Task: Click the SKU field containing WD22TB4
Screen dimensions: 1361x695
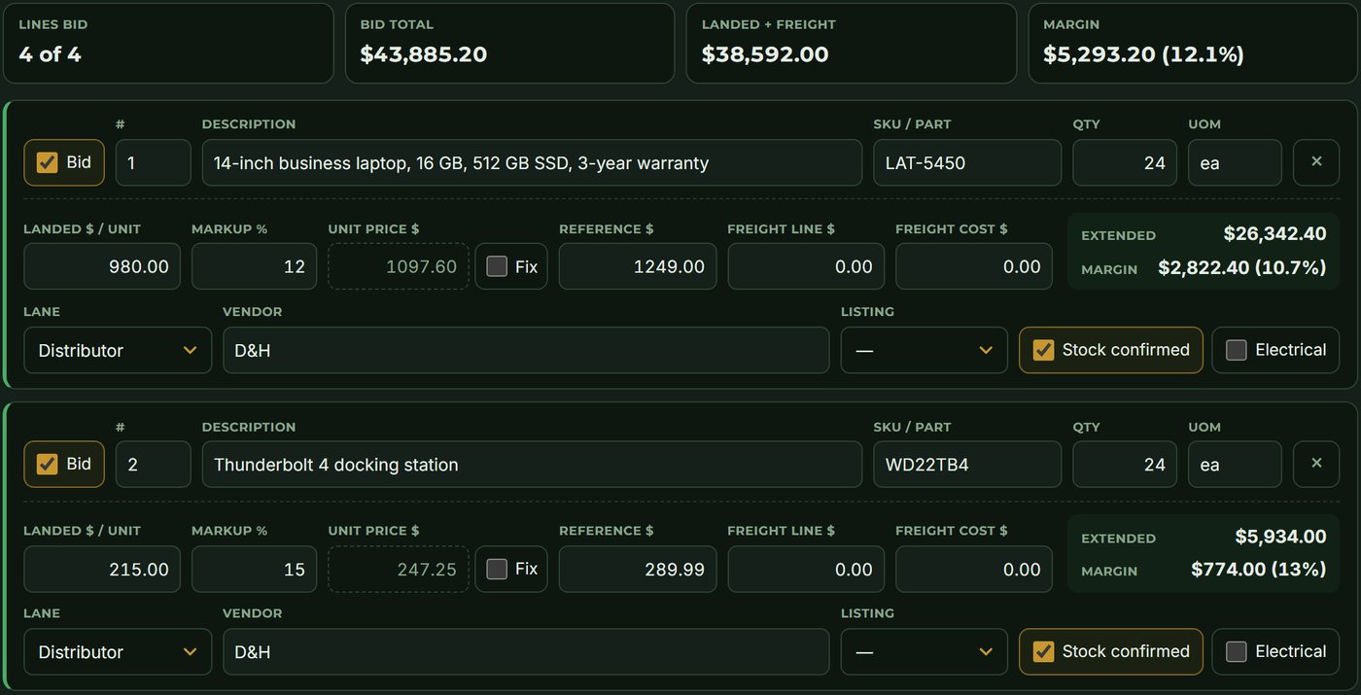Action: [967, 464]
